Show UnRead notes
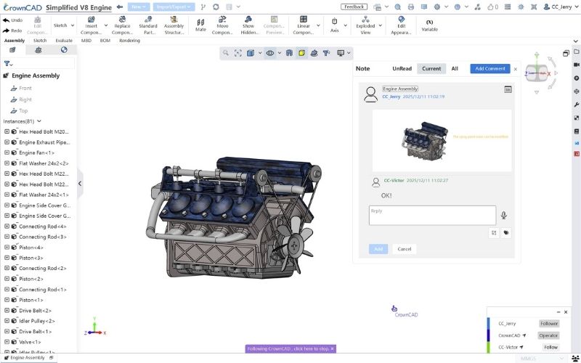This screenshot has width=581, height=363. 402,68
